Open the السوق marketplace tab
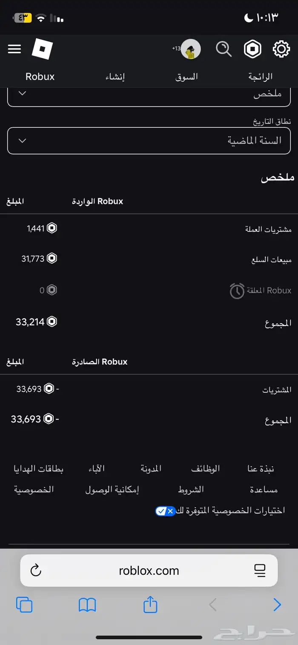 click(187, 77)
